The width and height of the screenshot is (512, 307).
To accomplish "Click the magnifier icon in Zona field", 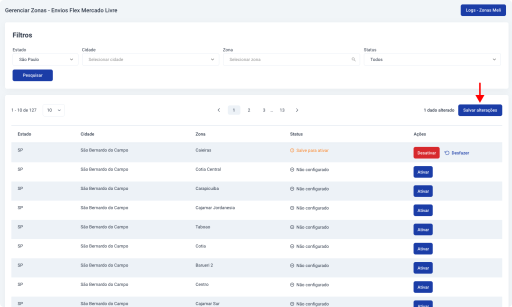I will point(353,59).
